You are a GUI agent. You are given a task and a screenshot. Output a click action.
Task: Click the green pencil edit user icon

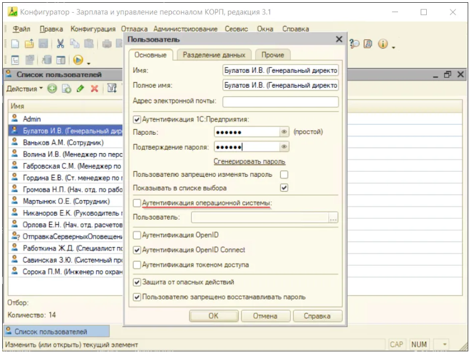click(80, 88)
